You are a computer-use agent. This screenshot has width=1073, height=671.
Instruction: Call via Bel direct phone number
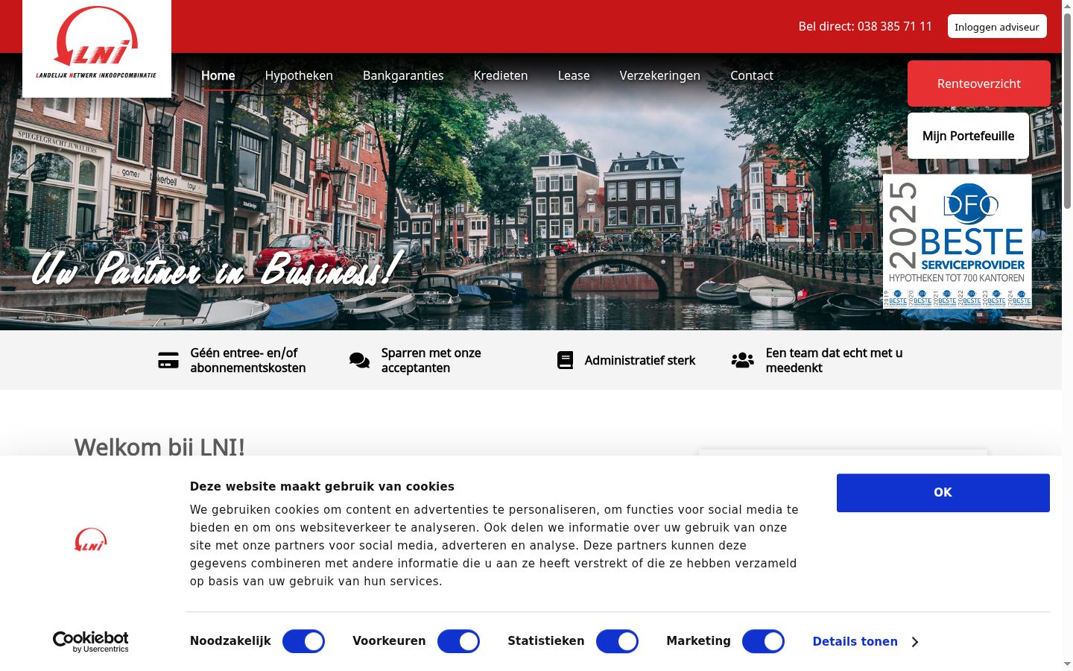tap(865, 26)
